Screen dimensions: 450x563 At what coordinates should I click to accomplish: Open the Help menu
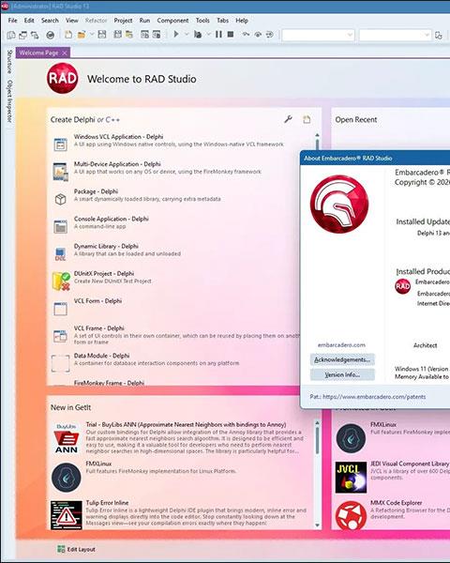click(242, 21)
